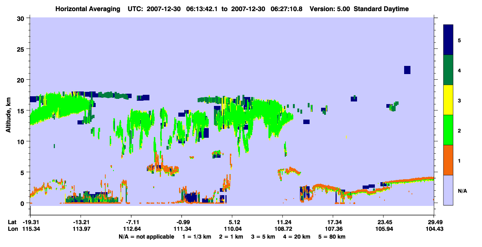Click the longitude value 110.04
The image size is (482, 247).
[x=232, y=229]
